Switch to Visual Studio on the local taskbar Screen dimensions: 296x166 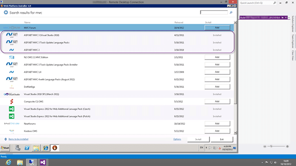(x=43, y=162)
